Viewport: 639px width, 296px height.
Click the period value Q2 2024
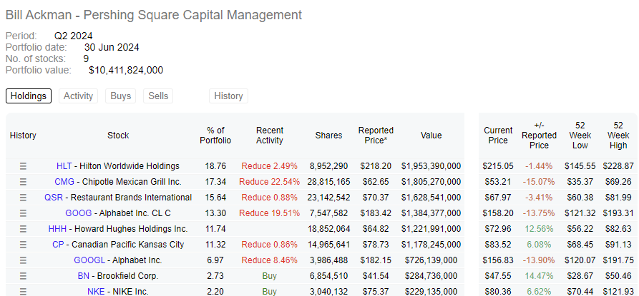(x=74, y=36)
